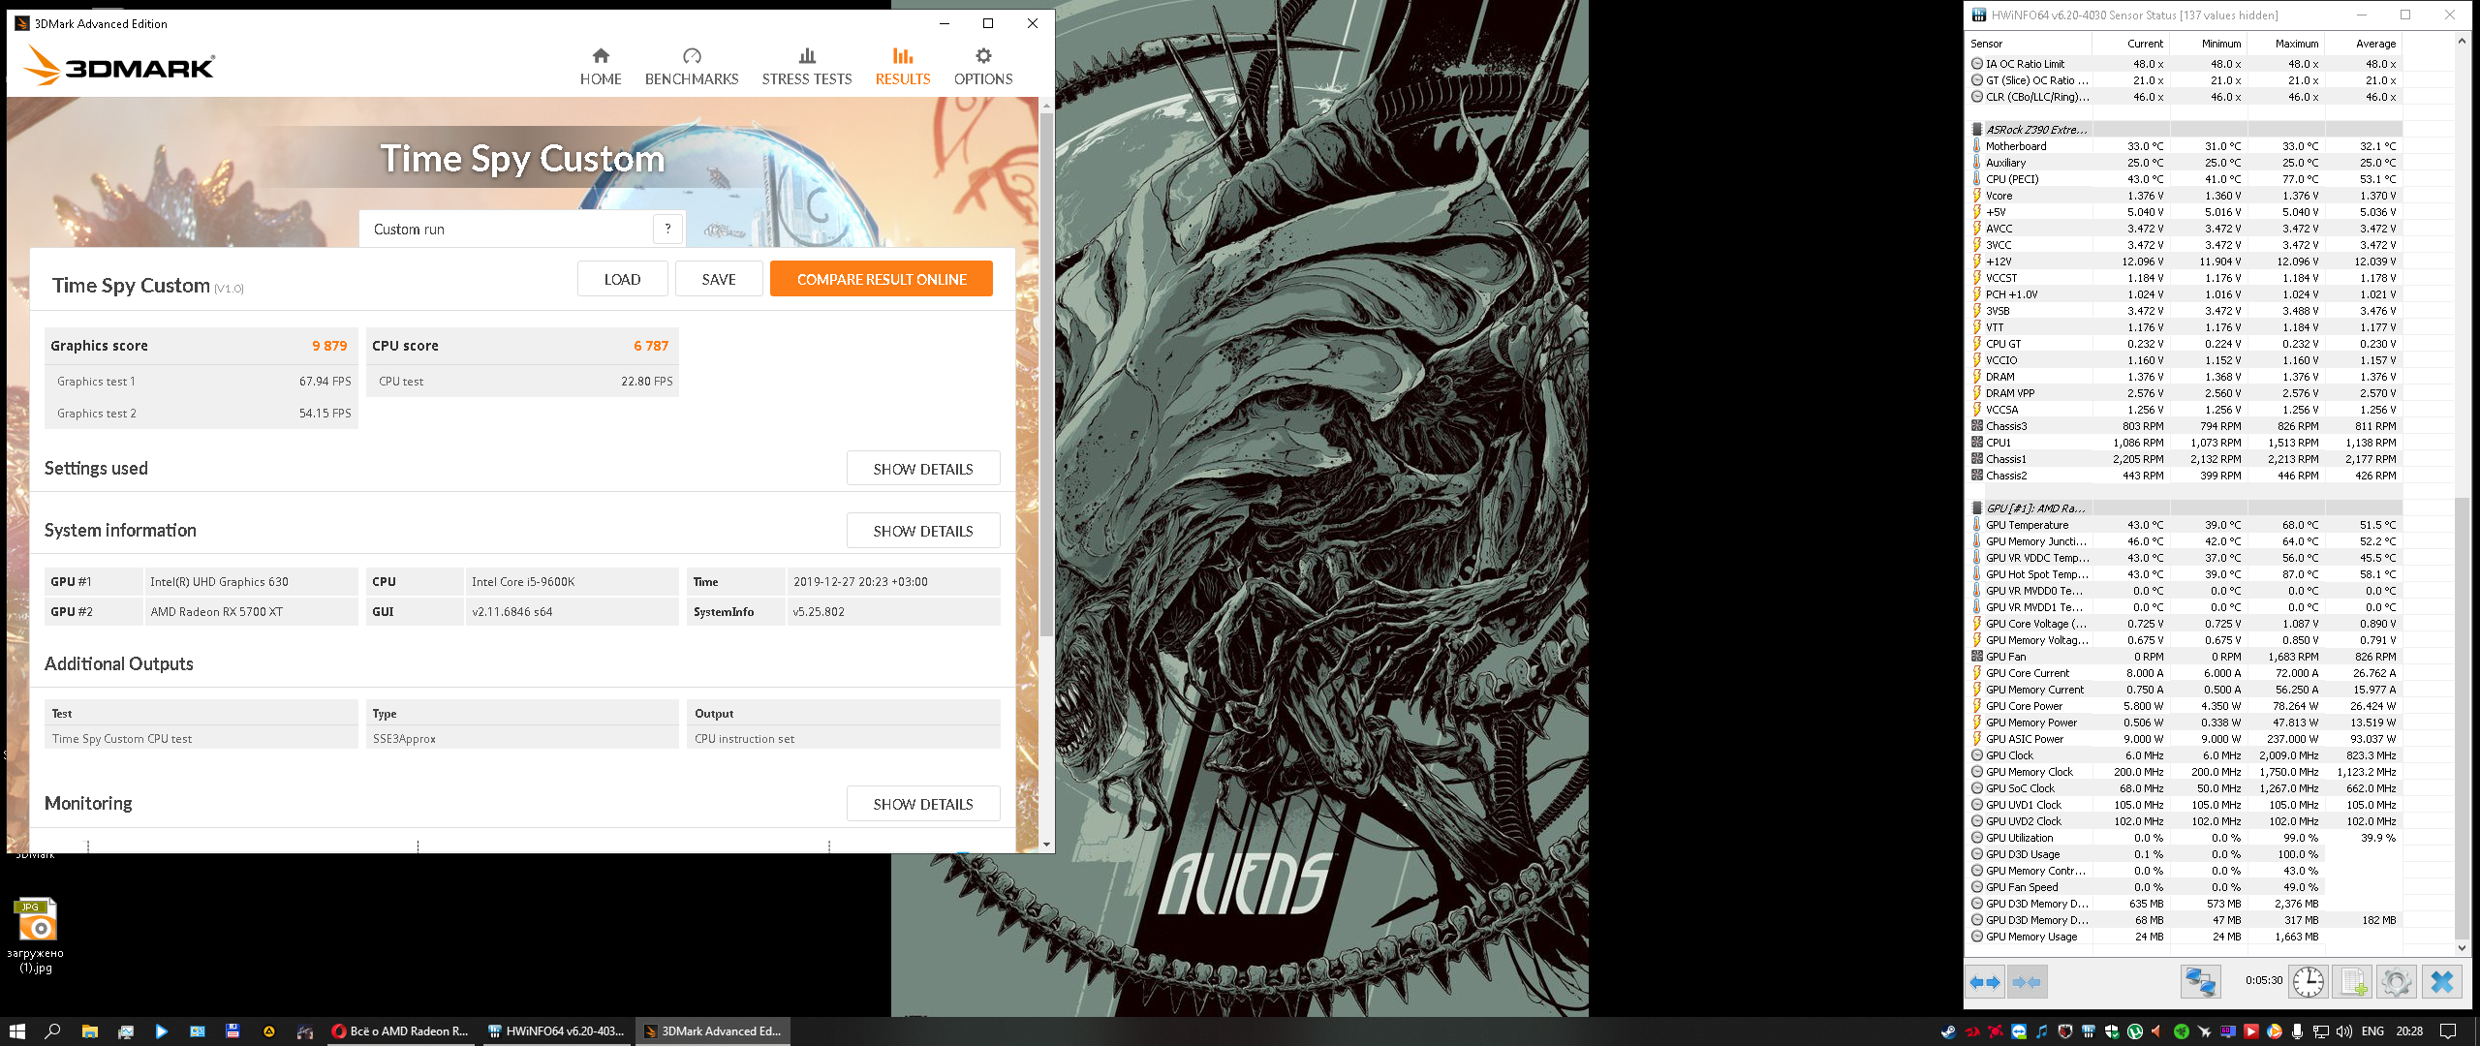Reset sensor timer with the clock icon
The height and width of the screenshot is (1046, 2480).
pos(2308,982)
